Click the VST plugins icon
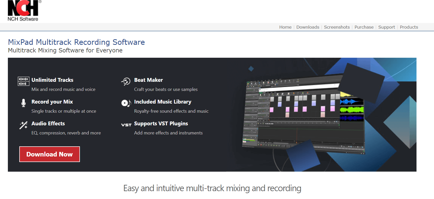 (126, 125)
